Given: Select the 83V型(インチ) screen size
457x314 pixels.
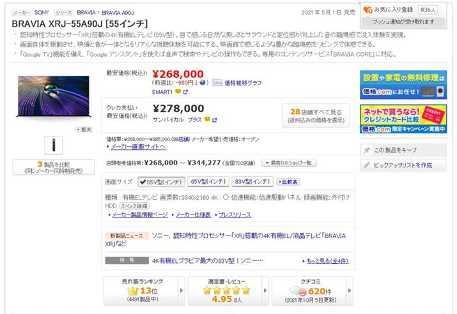Looking at the screenshot, I should (252, 181).
